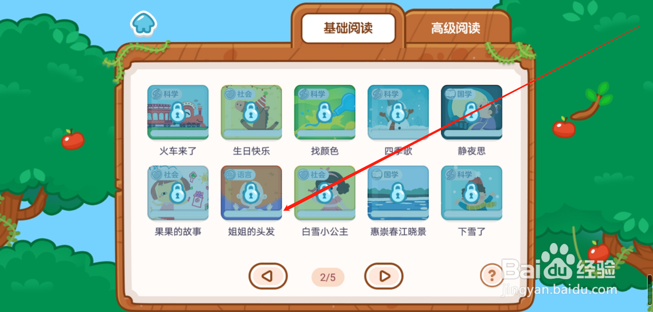Click the 姐姐的头发 title text
The width and height of the screenshot is (653, 312).
point(251,232)
